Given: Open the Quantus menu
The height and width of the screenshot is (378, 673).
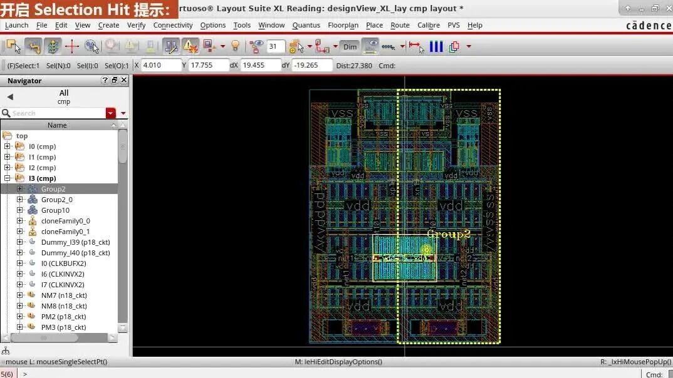Looking at the screenshot, I should pyautogui.click(x=306, y=25).
